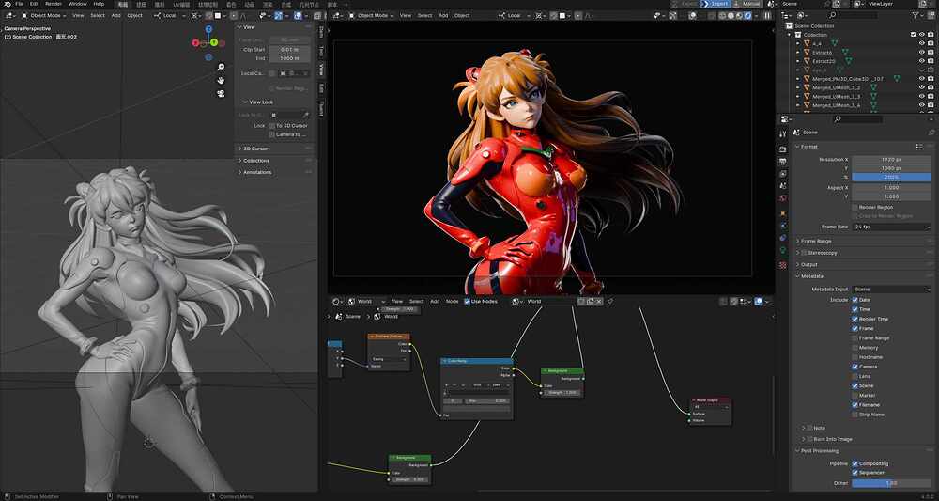
Task: Open Metadata Input Scene dropdown
Action: pyautogui.click(x=892, y=290)
